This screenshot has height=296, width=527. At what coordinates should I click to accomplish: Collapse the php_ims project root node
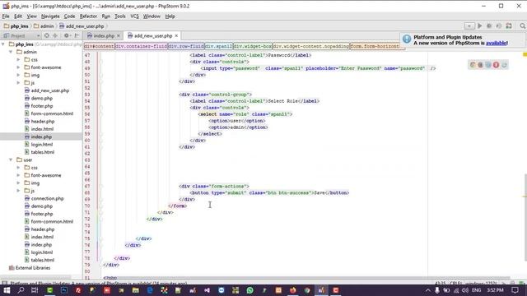click(x=3, y=44)
